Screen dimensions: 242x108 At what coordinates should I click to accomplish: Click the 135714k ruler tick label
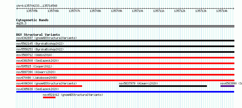point(222,11)
